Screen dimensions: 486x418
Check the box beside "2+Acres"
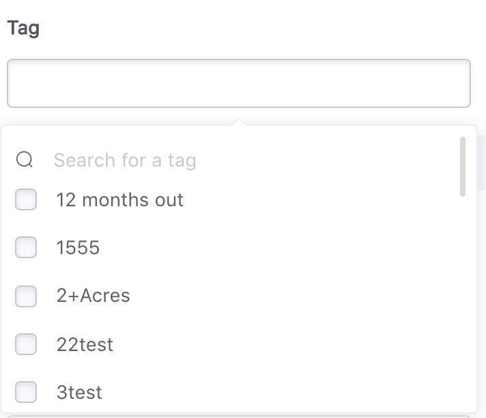pyautogui.click(x=26, y=296)
